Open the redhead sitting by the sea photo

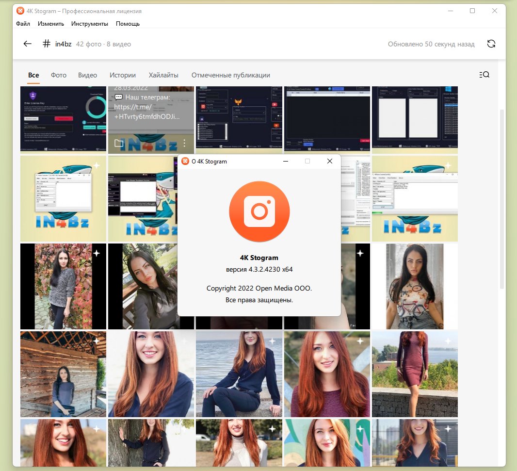(x=239, y=374)
